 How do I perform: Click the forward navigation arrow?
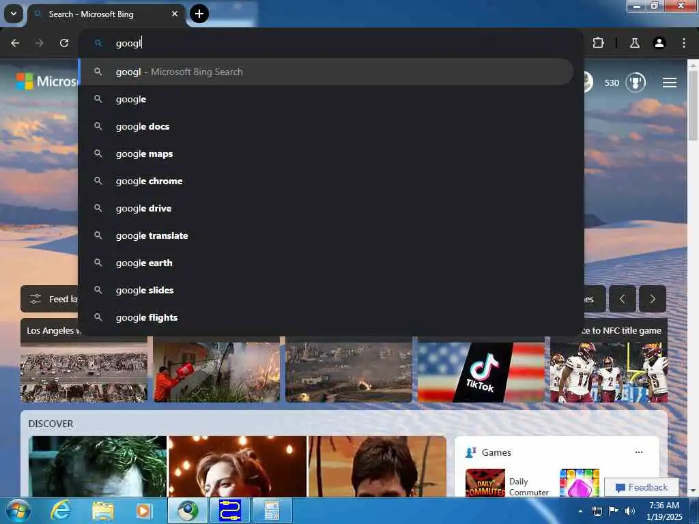tap(39, 43)
